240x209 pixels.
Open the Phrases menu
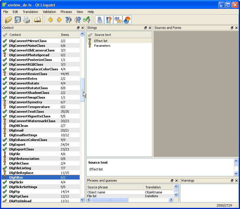[x=66, y=12]
